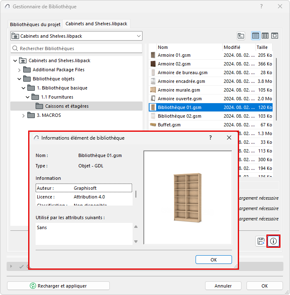Screen dimensions: 290x295
Task: Sort by Modifié column header
Action: [239, 47]
